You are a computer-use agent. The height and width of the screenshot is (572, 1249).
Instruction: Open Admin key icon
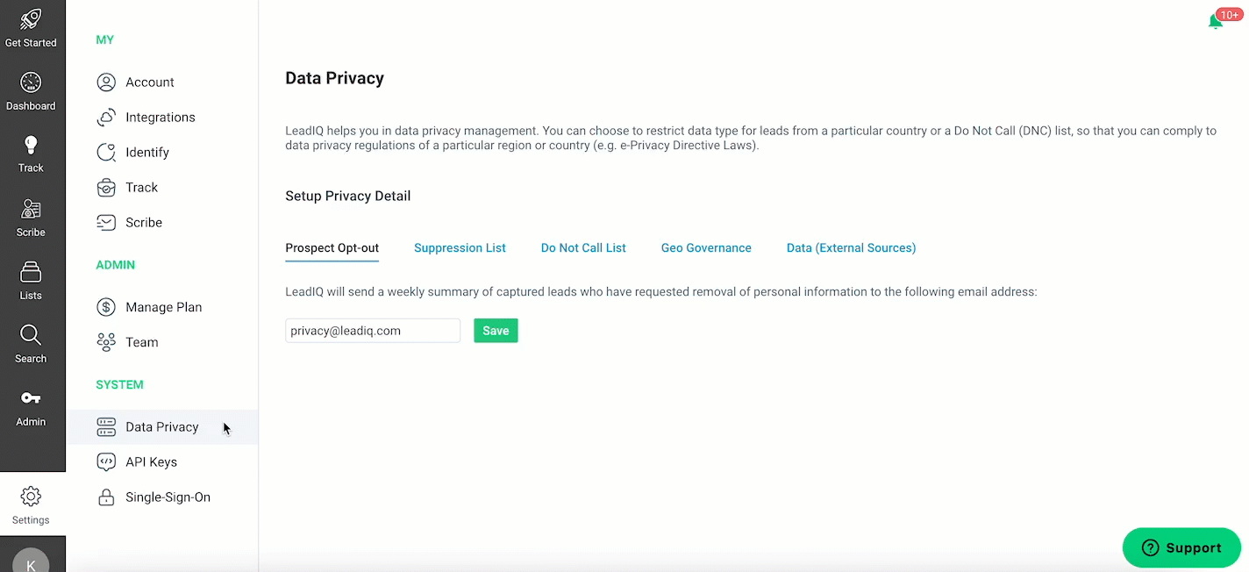[31, 398]
